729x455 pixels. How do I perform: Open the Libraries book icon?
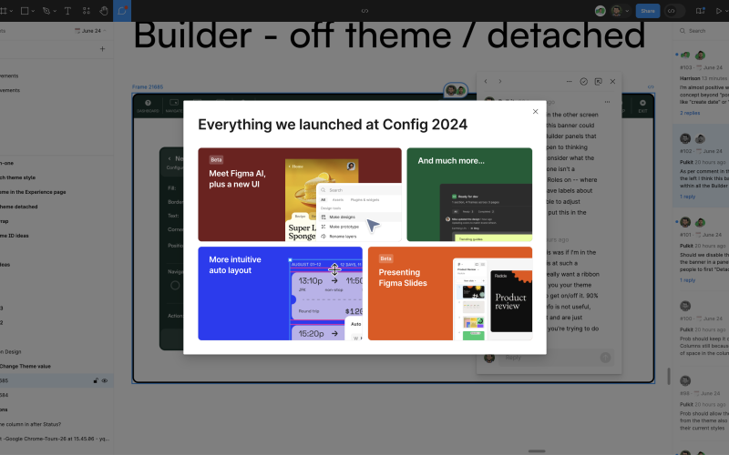tap(700, 11)
